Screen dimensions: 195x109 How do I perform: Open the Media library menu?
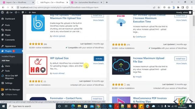point(8,30)
